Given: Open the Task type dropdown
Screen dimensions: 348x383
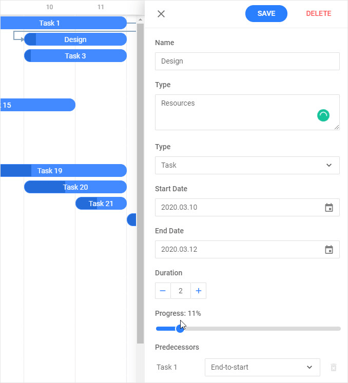Looking at the screenshot, I should (x=247, y=165).
